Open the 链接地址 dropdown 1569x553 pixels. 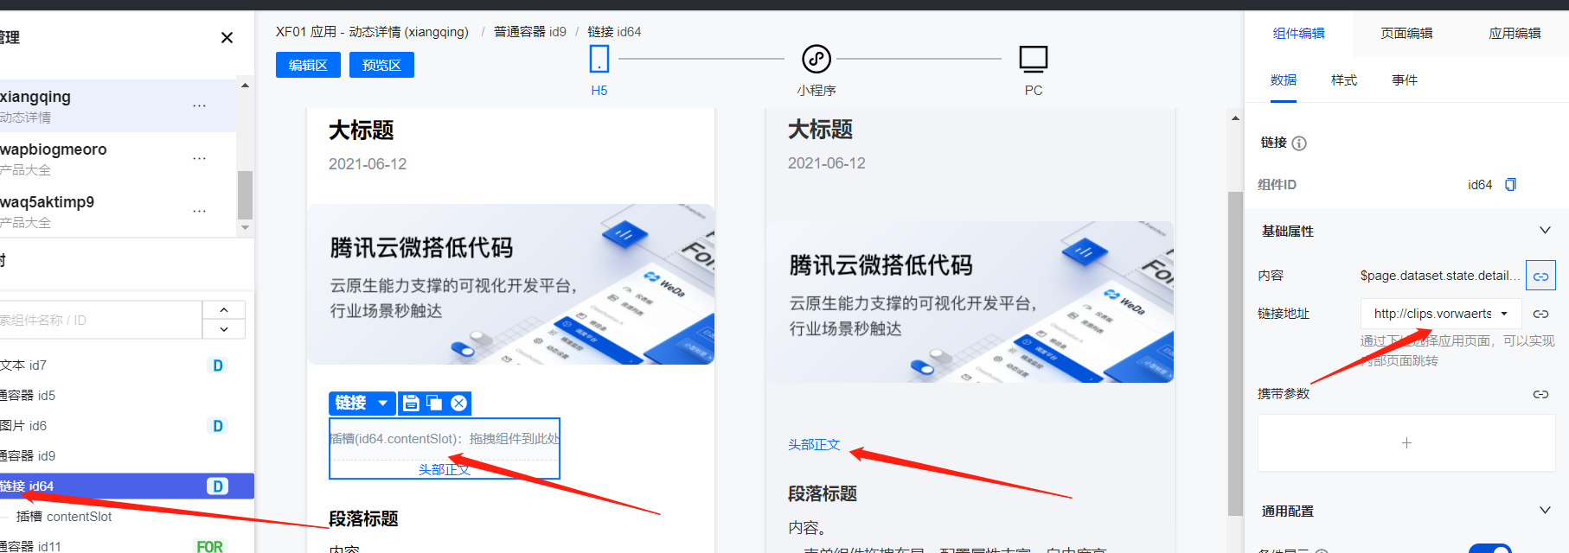1441,314
